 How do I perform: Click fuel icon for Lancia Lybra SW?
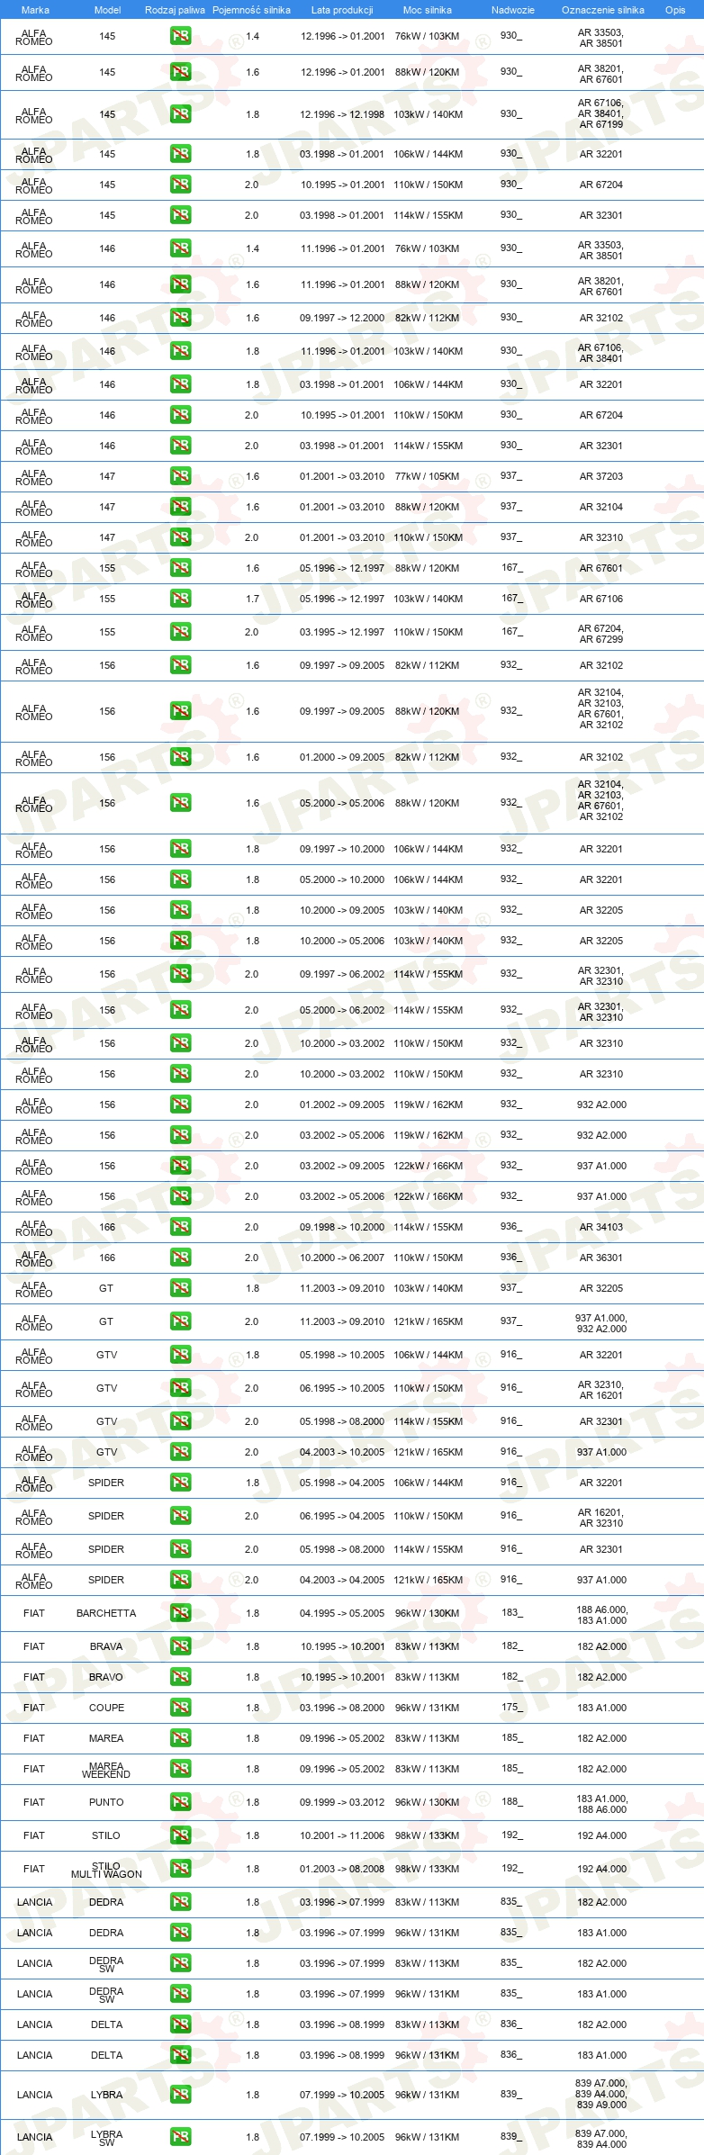coord(180,2137)
